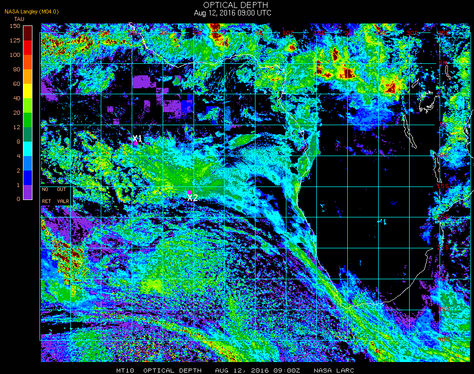474x374 pixels.
Task: Click the 'MT10 OPTICAL DEPTH' footer text
Action: click(x=159, y=371)
